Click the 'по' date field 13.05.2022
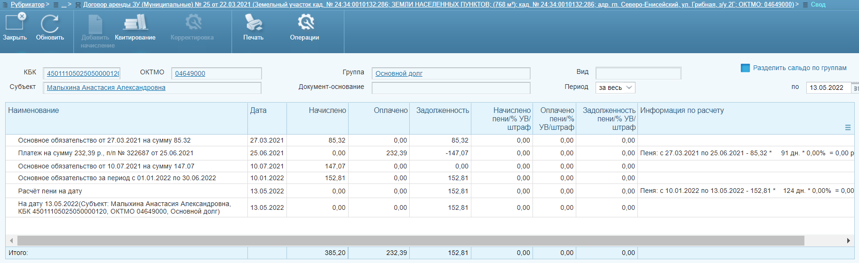This screenshot has height=263, width=859. click(828, 88)
